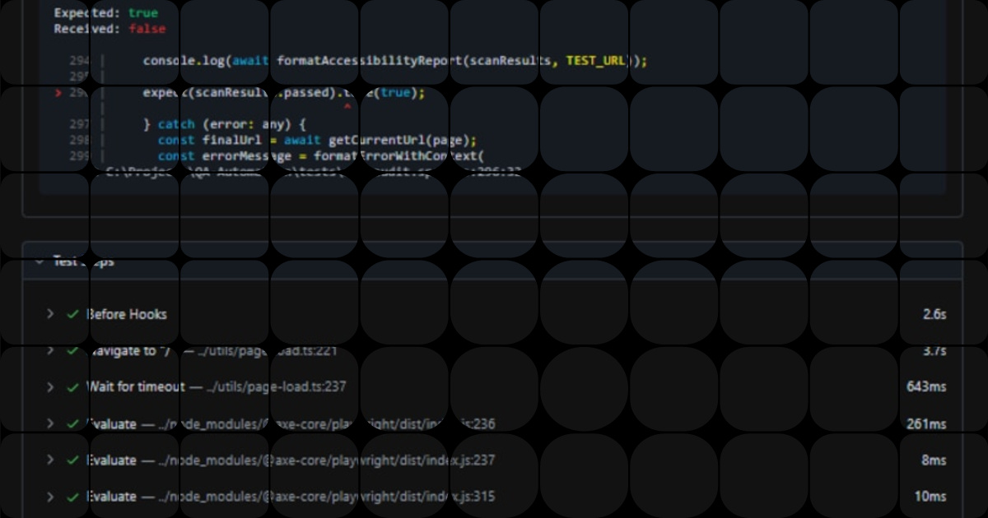Click the console.log formatAccessibilityReport code line
Image resolution: width=988 pixels, height=518 pixels.
(x=395, y=61)
